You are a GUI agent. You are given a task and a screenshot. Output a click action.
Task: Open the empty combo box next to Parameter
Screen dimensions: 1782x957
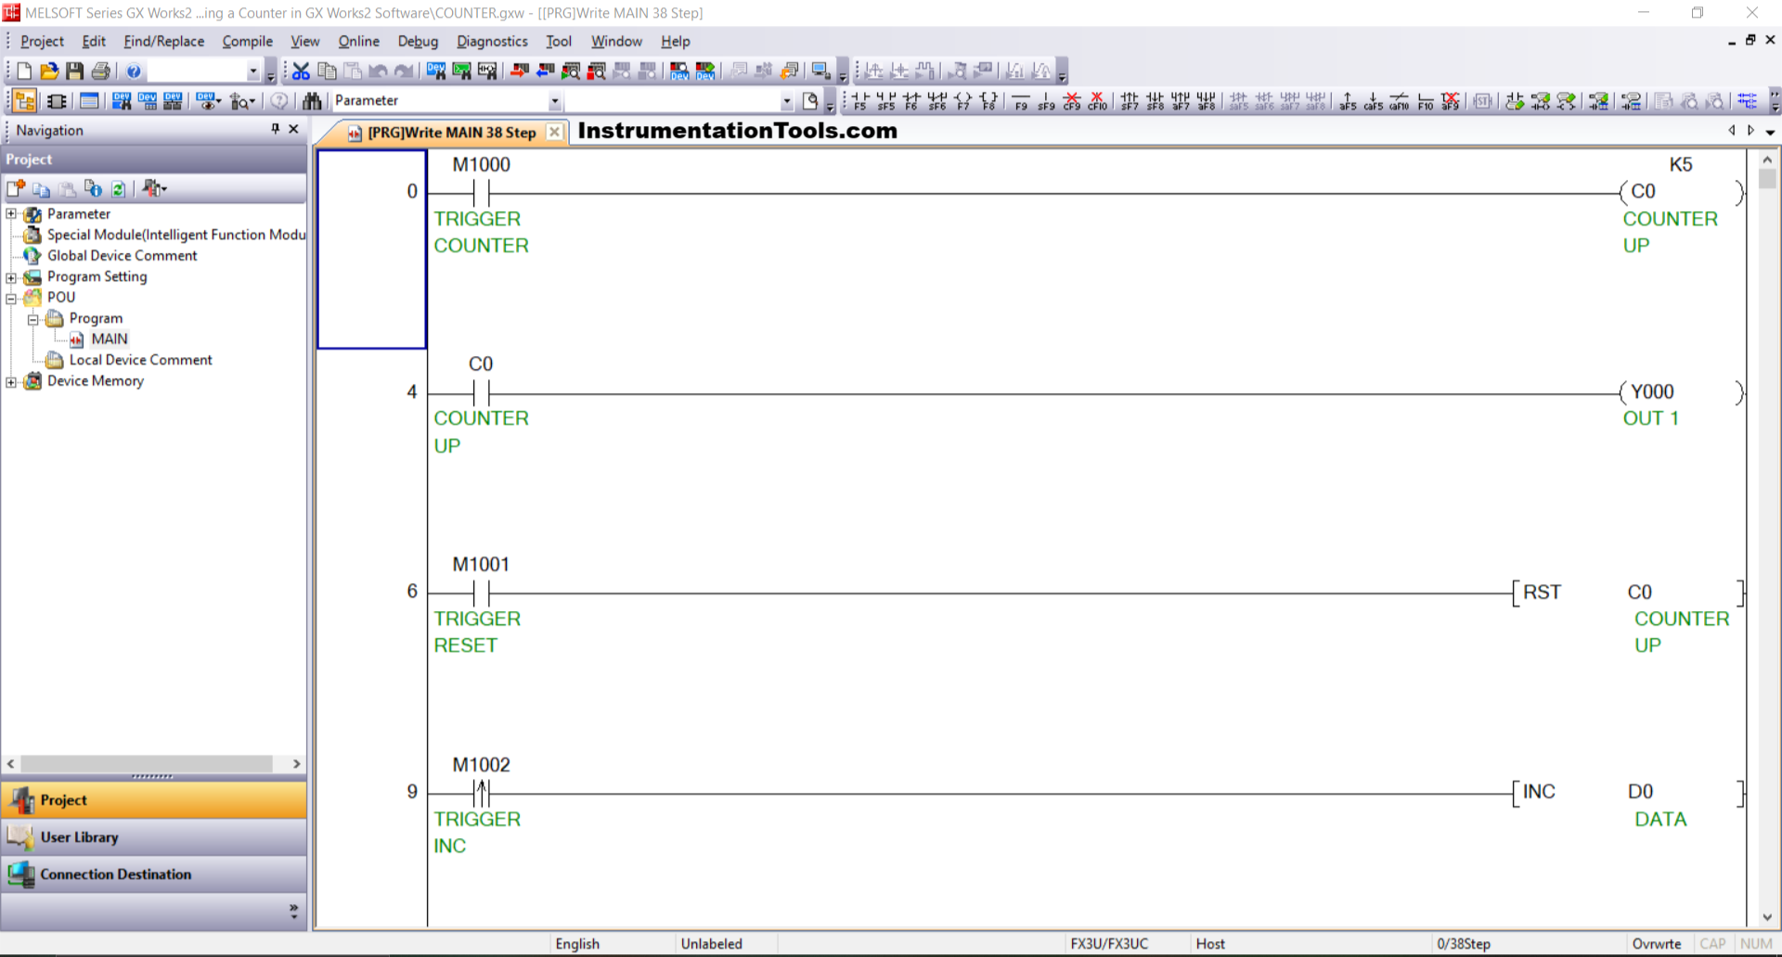pyautogui.click(x=786, y=101)
